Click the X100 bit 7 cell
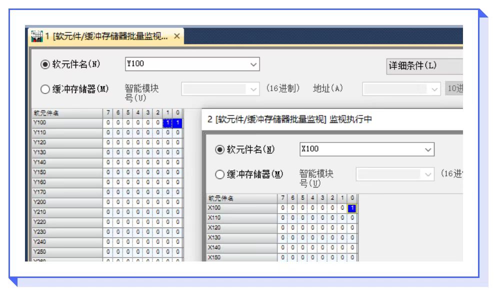This screenshot has width=496, height=290. click(283, 208)
